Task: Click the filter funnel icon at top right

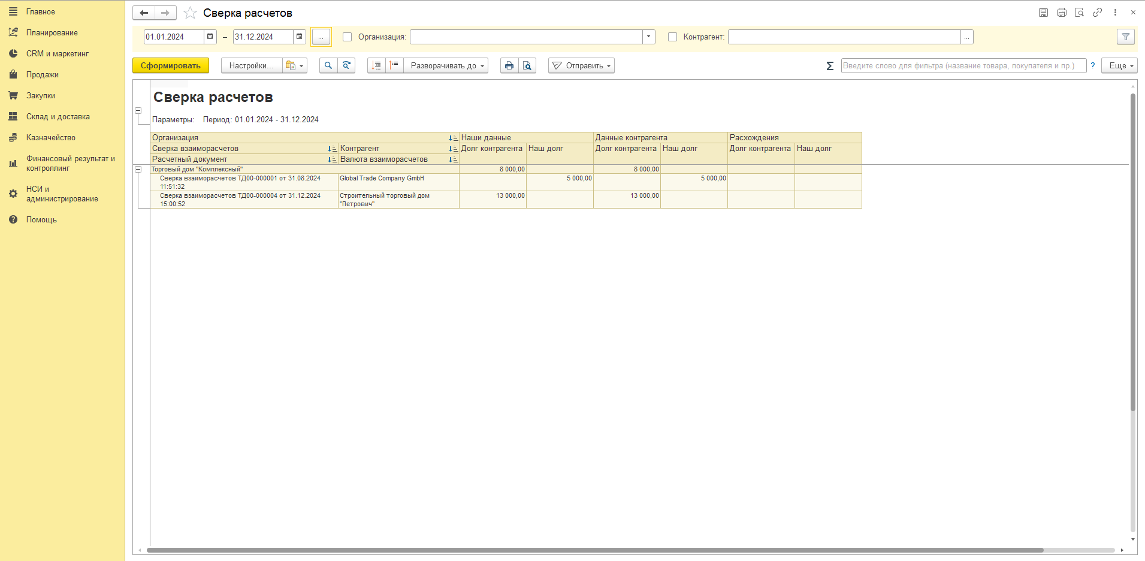Action: 1126,37
